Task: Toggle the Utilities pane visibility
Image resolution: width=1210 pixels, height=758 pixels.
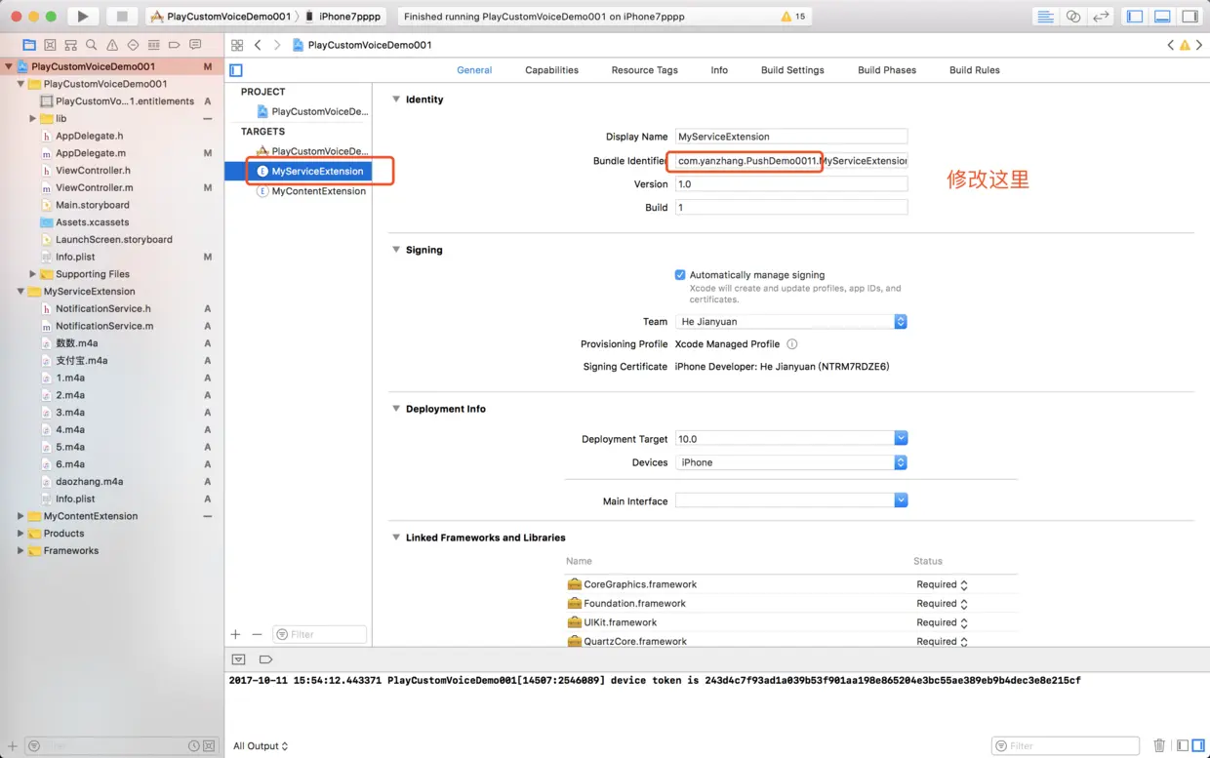Action: click(x=1190, y=17)
